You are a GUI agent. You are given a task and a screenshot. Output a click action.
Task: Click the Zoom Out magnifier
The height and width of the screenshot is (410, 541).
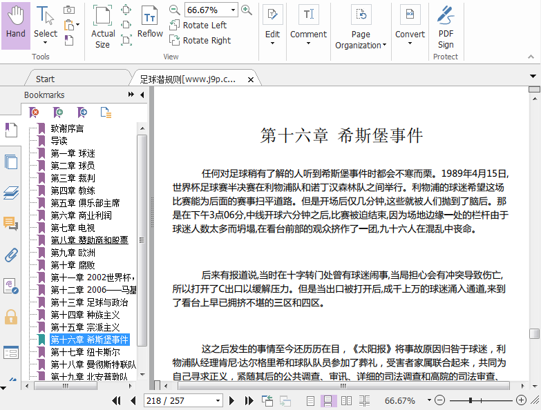175,10
